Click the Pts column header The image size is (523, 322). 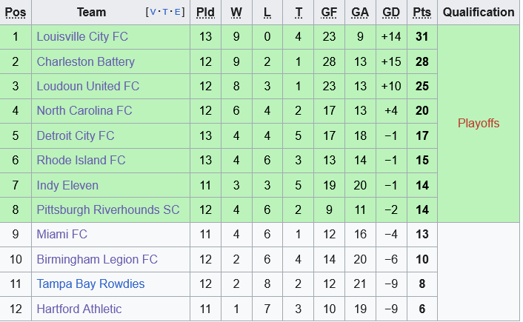coord(422,12)
